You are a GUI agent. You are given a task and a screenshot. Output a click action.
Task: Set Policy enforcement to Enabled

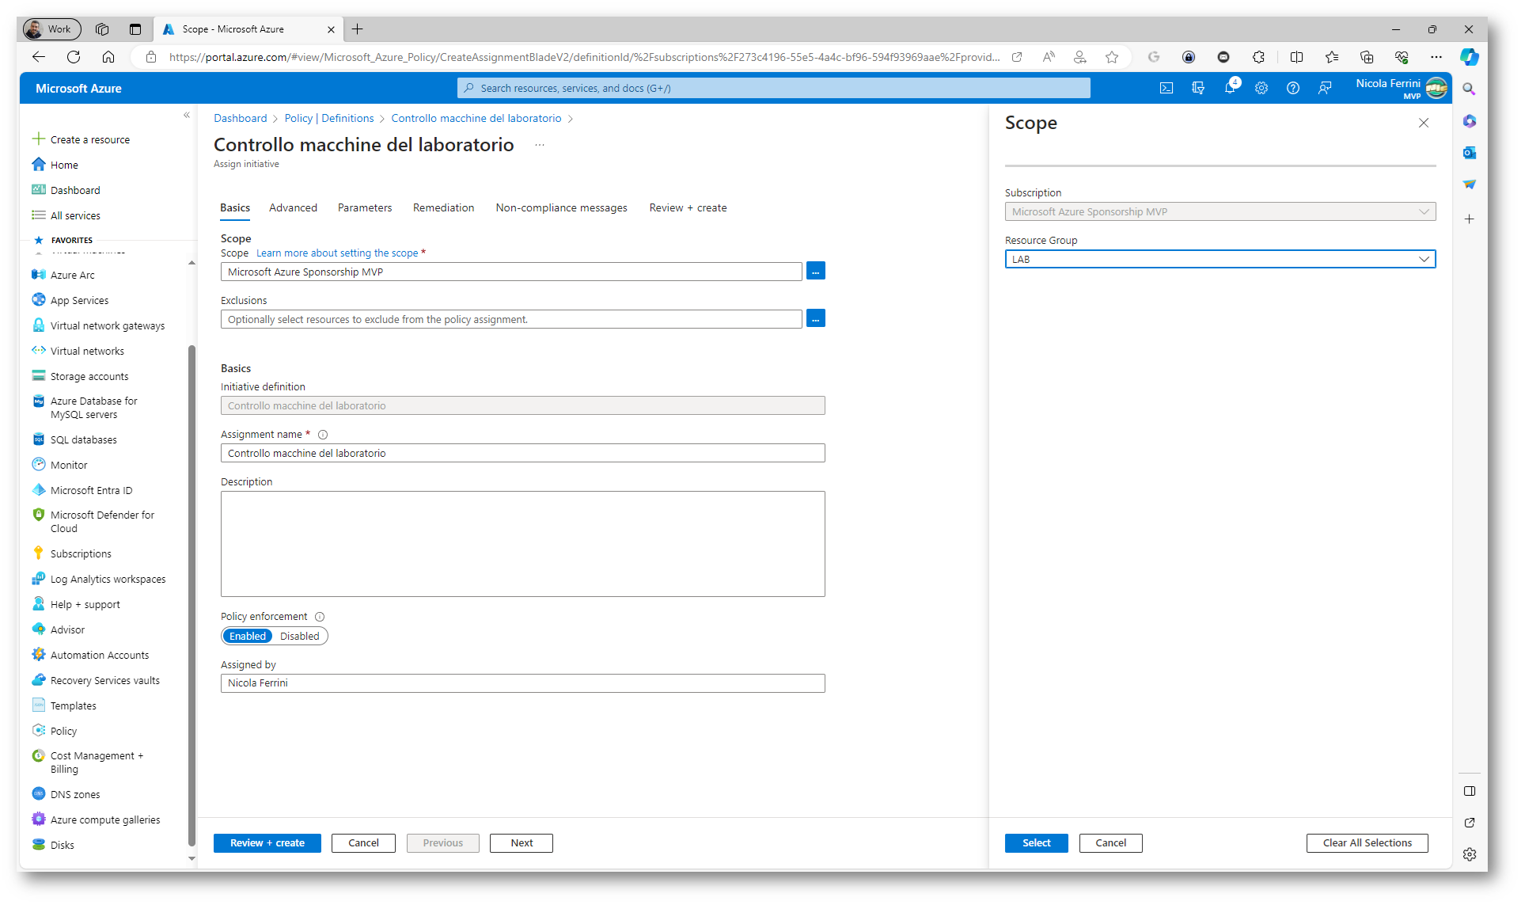248,636
